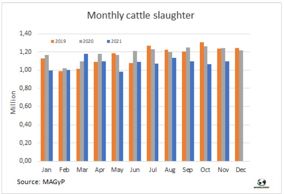Select the Jun month axis label

135,170
